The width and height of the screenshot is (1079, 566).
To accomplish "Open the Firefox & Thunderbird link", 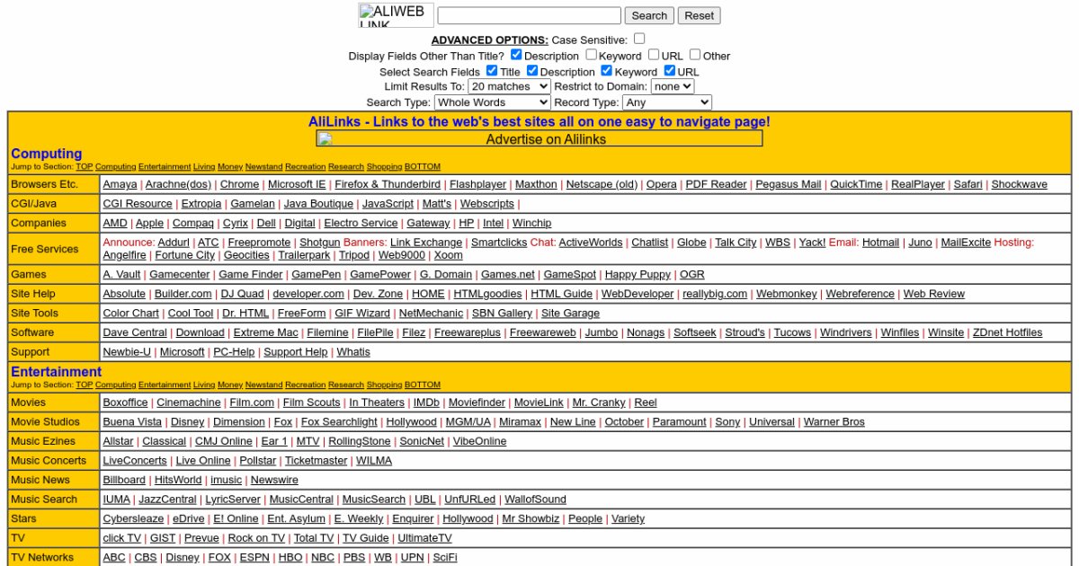I will point(388,184).
